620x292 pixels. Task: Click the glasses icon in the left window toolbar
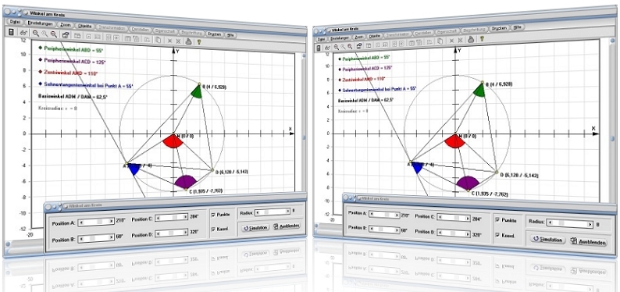[23, 34]
